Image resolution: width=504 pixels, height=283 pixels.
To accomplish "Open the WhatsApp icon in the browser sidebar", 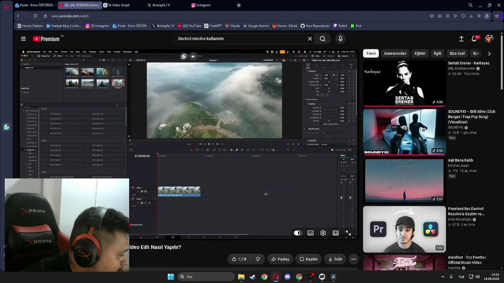I will (6, 127).
